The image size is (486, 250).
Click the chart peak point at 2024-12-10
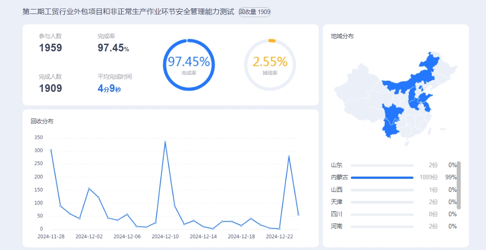(165, 142)
